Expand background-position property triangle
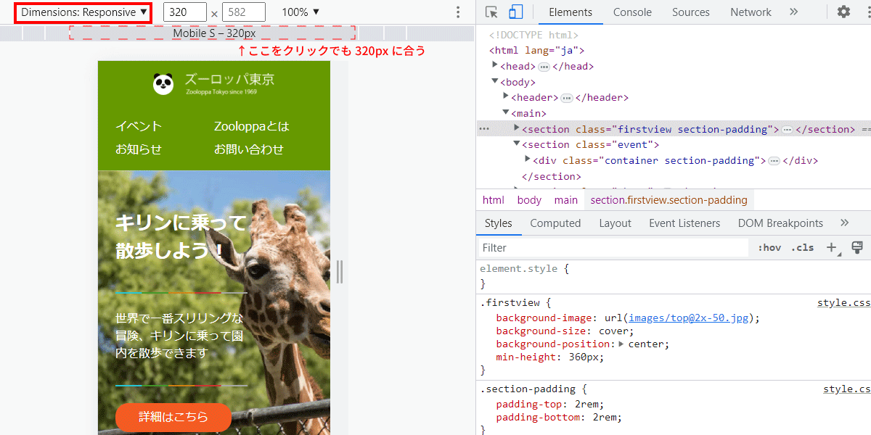This screenshot has width=871, height=435. tap(621, 344)
